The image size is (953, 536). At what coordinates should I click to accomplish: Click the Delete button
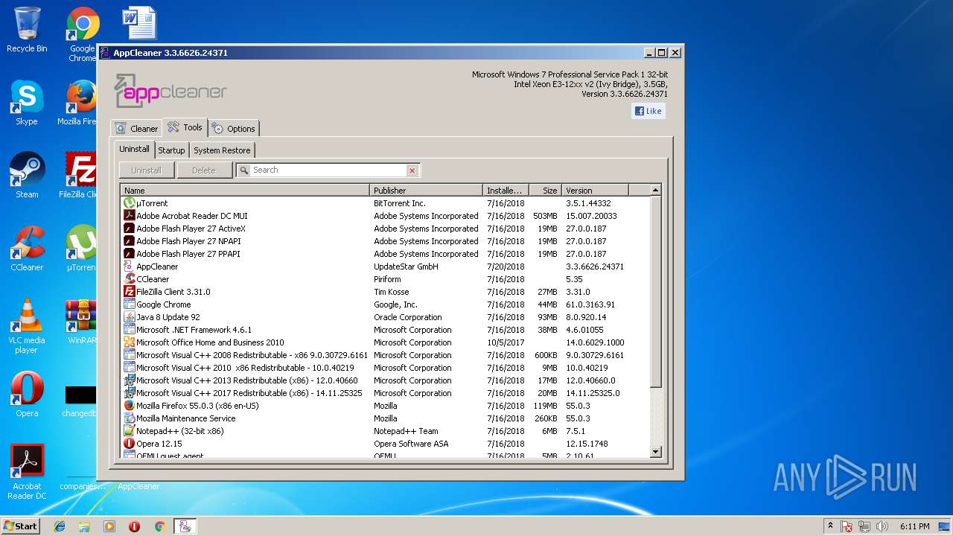click(x=204, y=170)
